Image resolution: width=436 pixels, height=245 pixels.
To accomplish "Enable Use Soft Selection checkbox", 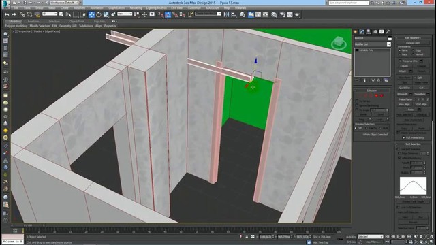I will [398, 149].
